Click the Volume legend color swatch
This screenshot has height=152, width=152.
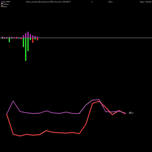[x=2, y=4]
